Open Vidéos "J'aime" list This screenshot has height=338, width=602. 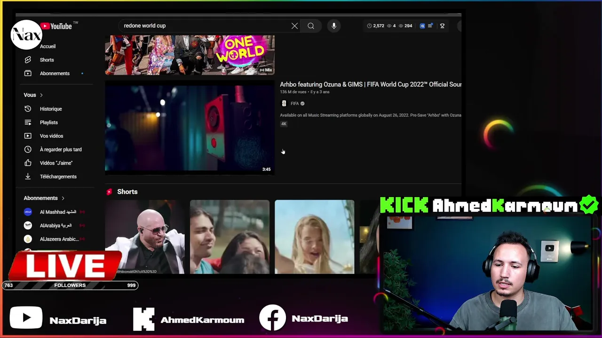pyautogui.click(x=56, y=163)
